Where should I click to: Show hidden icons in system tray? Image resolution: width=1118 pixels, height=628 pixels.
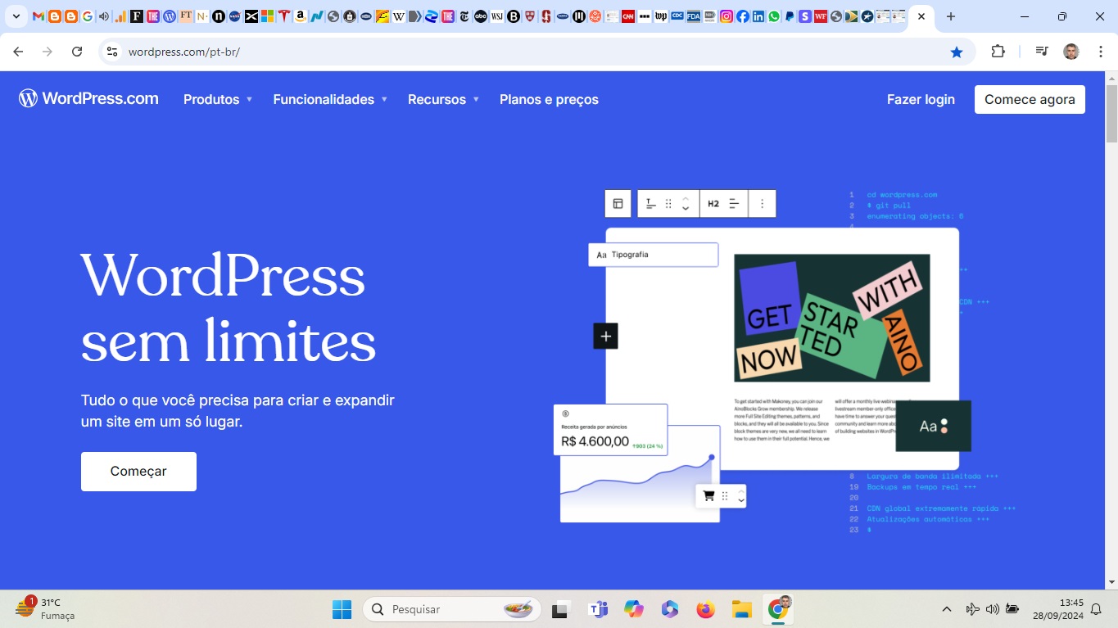tap(947, 609)
